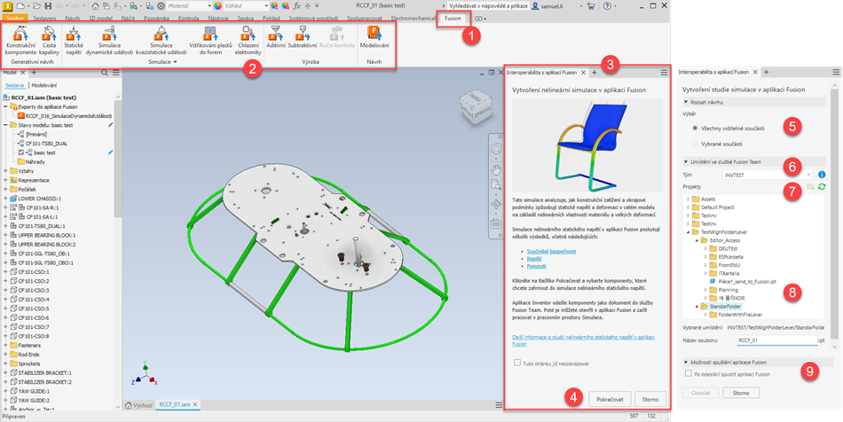Open the 'Posunutí' link

537,266
